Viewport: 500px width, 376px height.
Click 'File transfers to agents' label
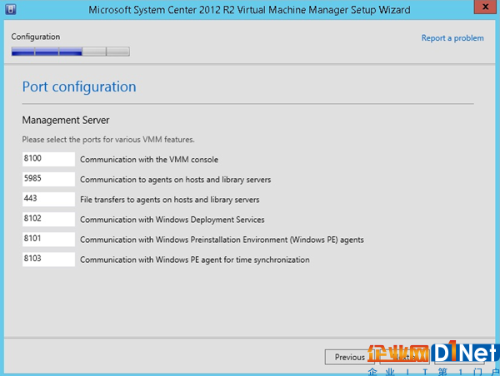coord(170,200)
